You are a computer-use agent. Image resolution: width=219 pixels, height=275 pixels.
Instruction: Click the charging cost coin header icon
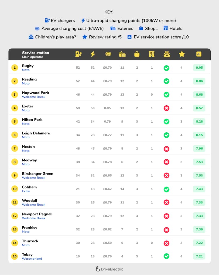tap(108, 54)
